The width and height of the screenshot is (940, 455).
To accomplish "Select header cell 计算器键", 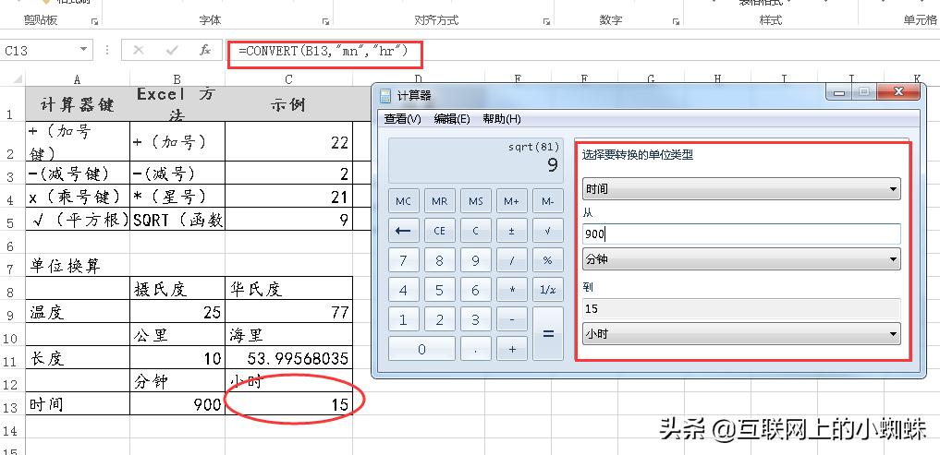I will coord(78,104).
